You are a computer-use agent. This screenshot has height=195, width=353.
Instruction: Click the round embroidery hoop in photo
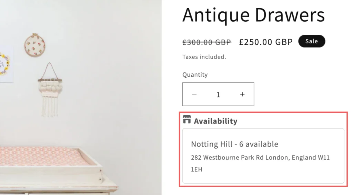point(35,45)
